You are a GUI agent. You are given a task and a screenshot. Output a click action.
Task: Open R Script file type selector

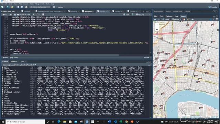click(147, 58)
